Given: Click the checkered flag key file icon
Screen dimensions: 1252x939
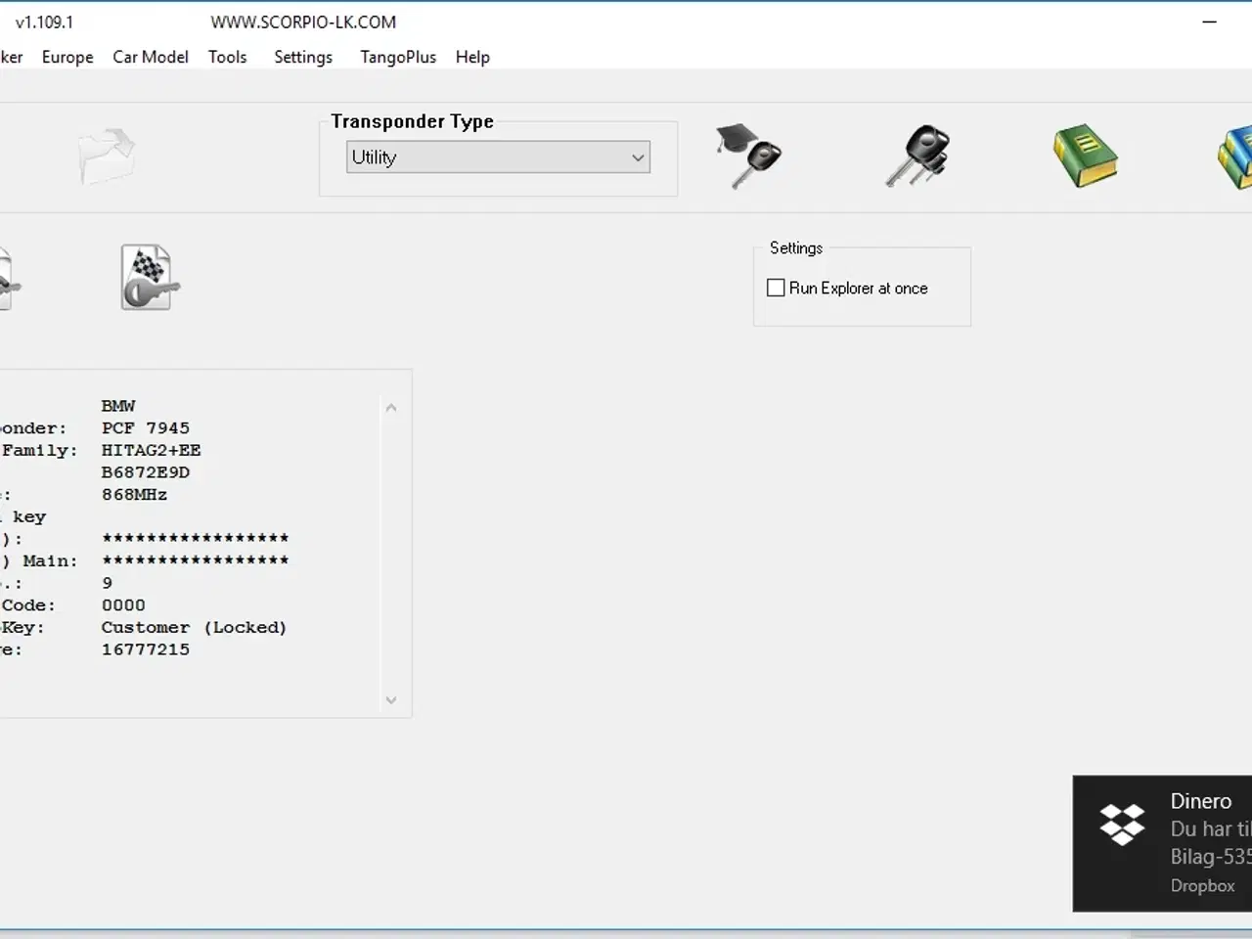Looking at the screenshot, I should coord(149,278).
